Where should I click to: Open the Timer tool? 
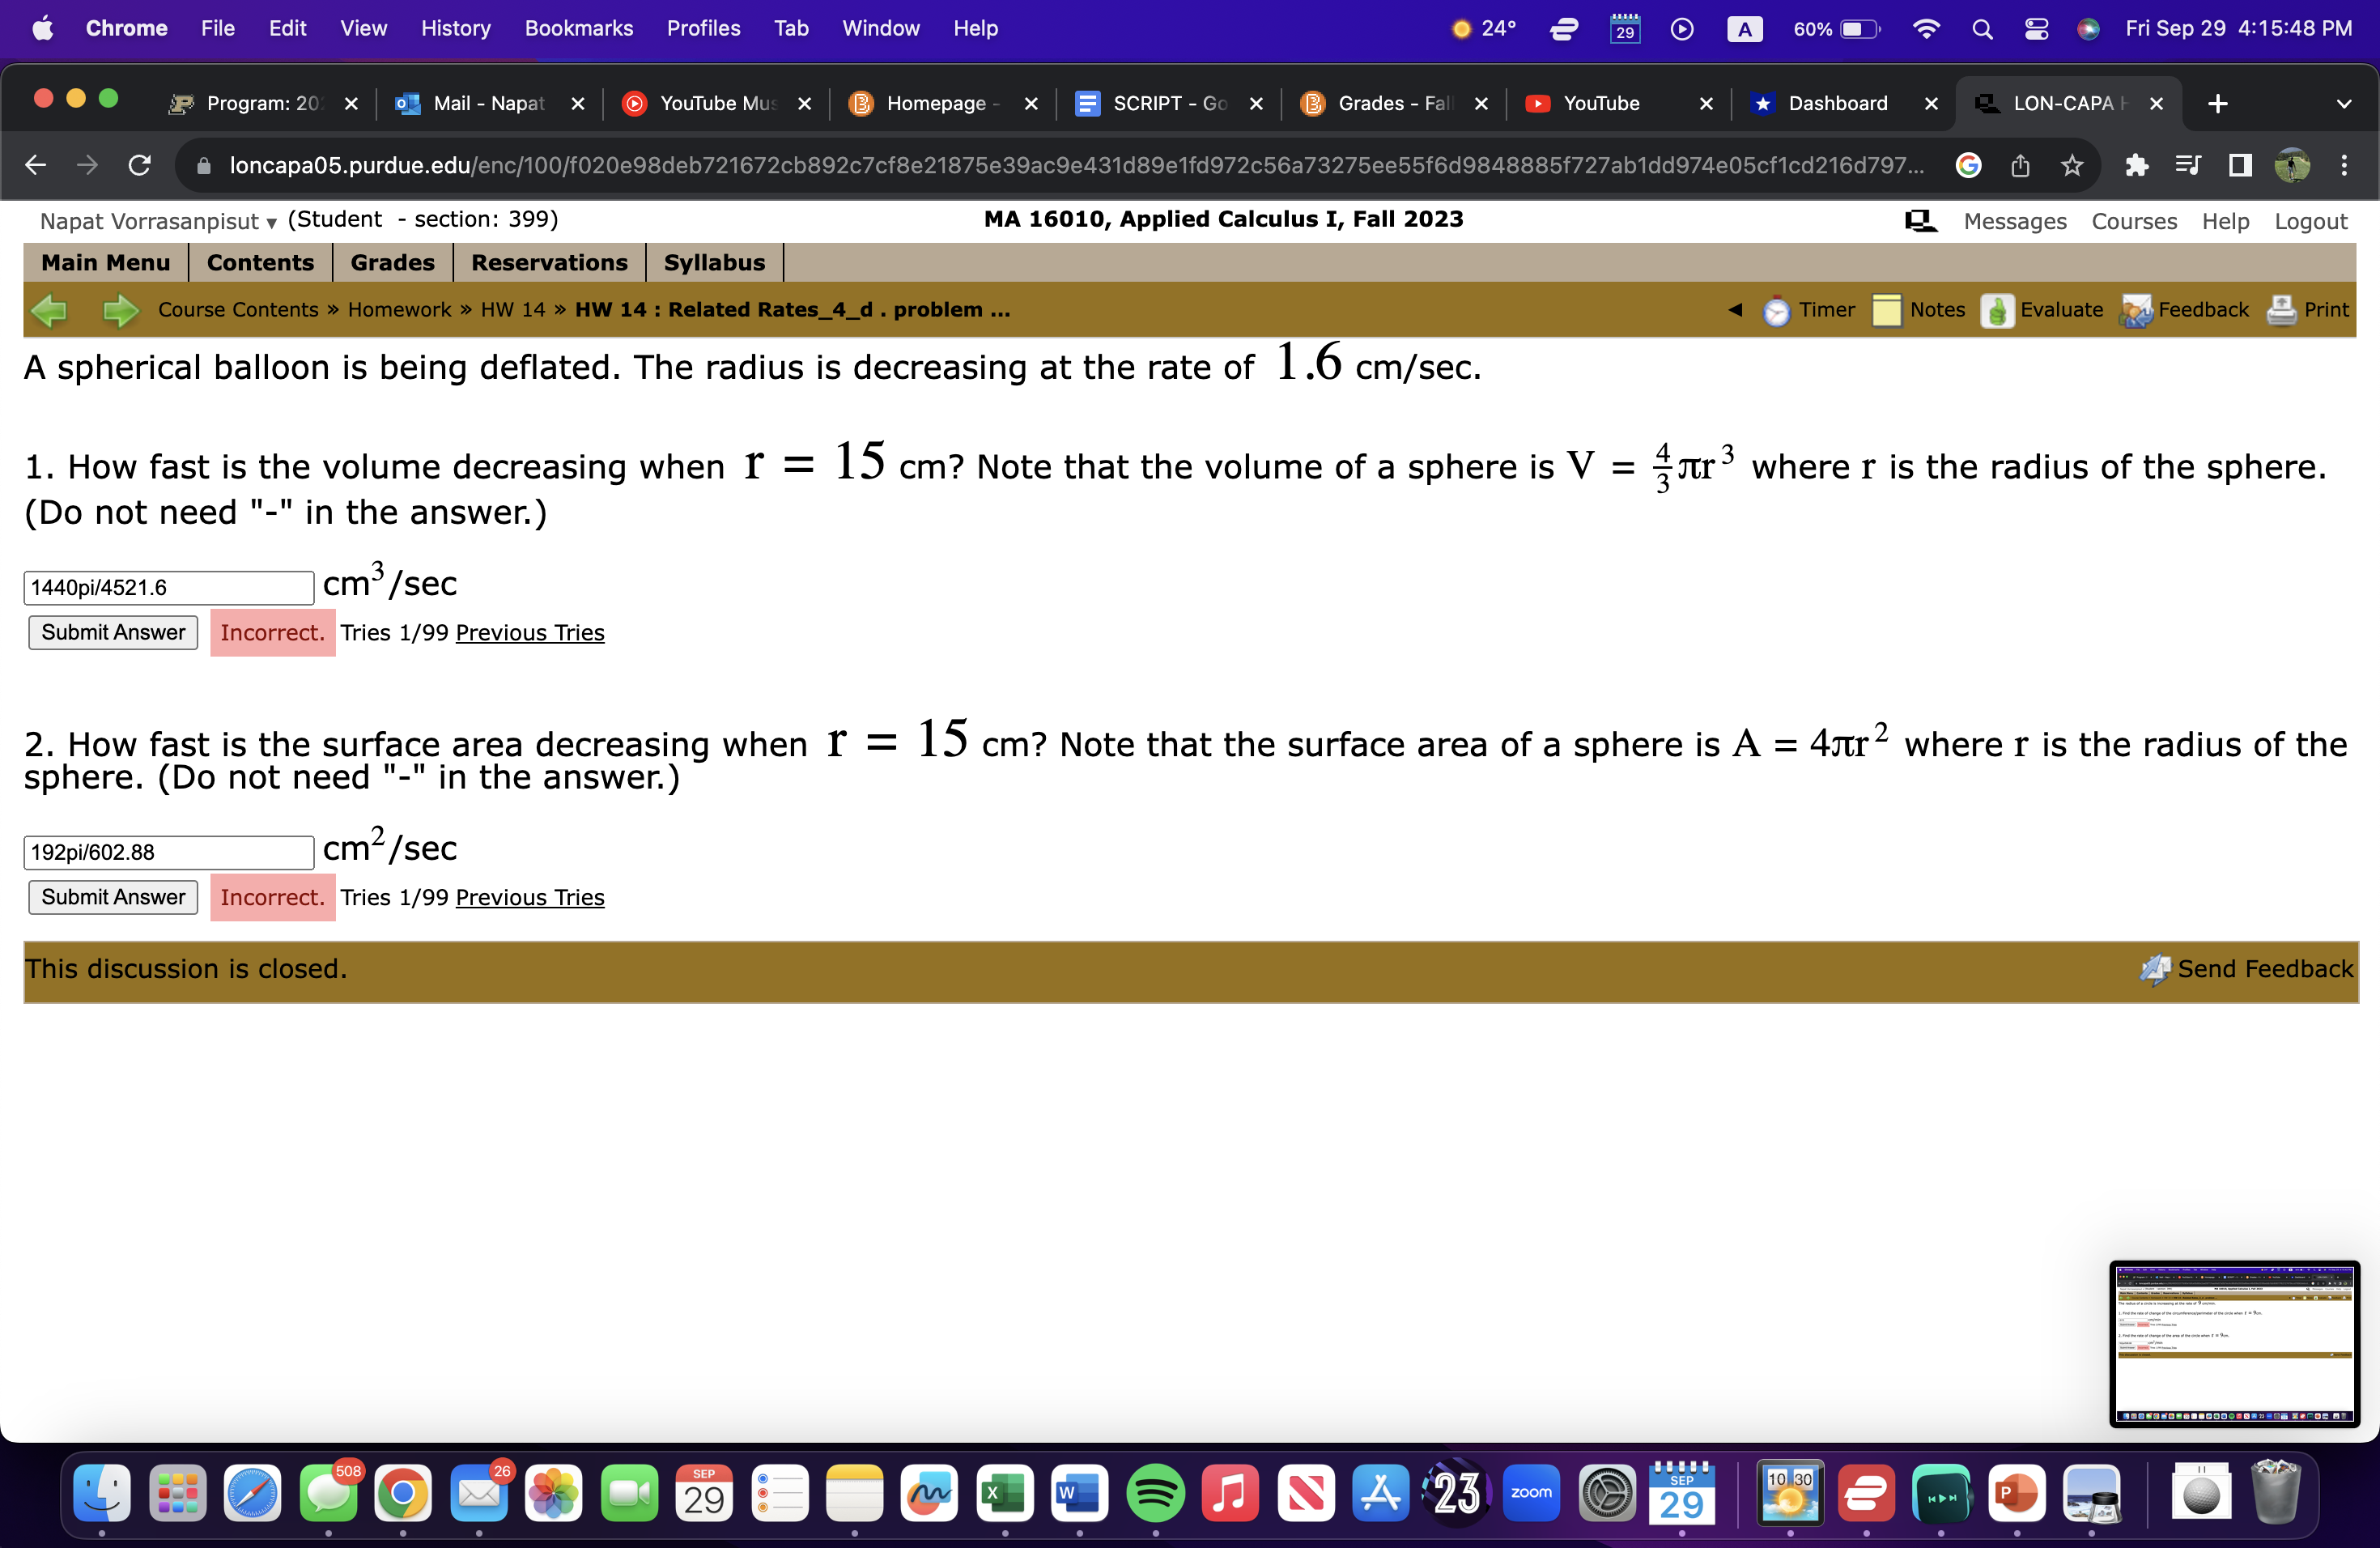(1824, 310)
